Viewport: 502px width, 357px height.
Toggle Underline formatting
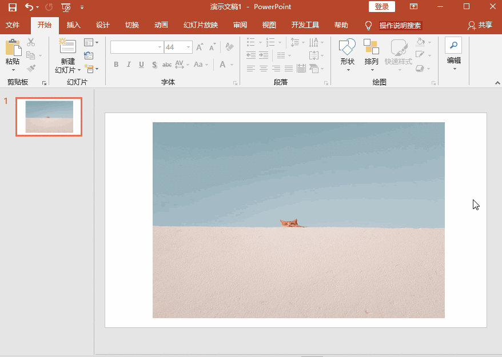141,65
